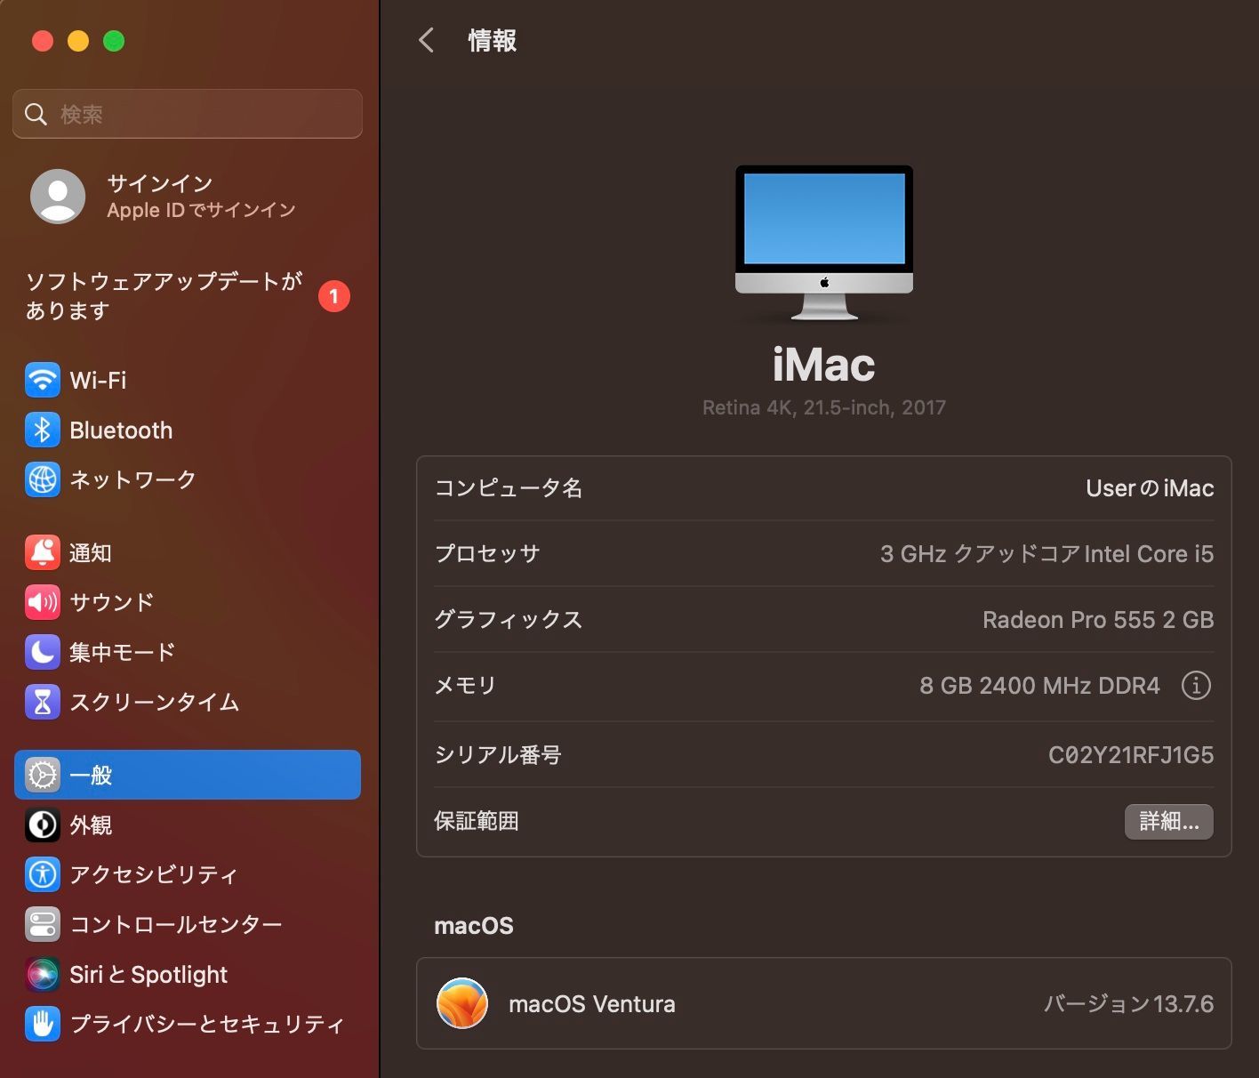
Task: Click the macOS section heading
Action: click(x=474, y=925)
